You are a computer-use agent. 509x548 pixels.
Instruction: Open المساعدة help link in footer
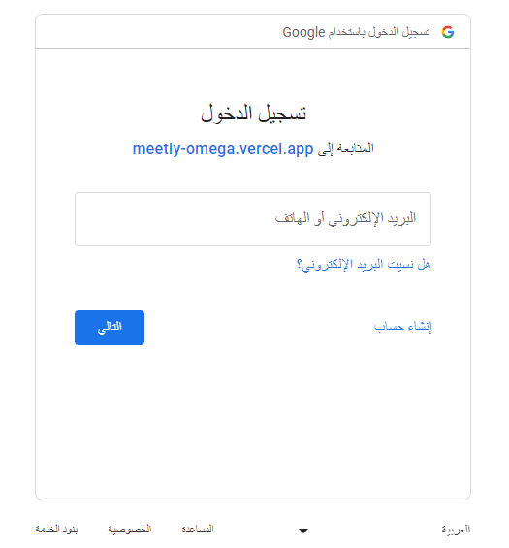198,529
